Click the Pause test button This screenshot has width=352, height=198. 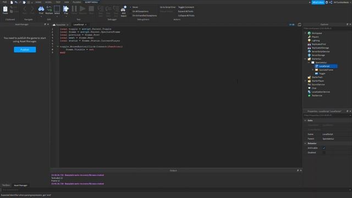tap(74, 9)
